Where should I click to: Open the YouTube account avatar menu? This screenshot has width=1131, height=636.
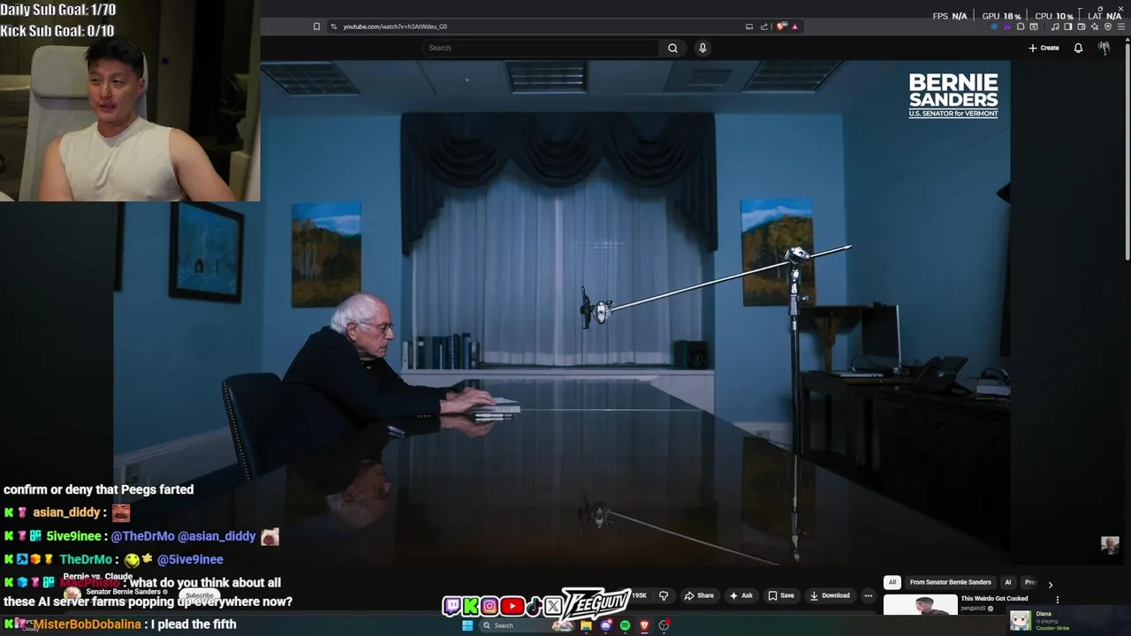pos(1104,48)
